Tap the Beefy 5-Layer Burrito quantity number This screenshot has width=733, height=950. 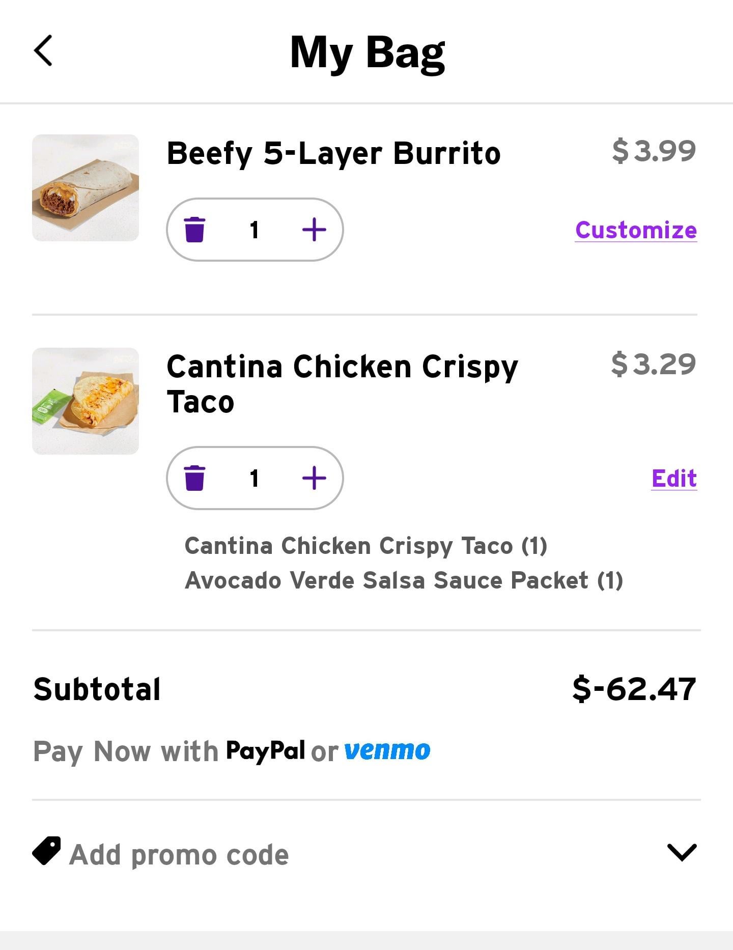pos(255,230)
